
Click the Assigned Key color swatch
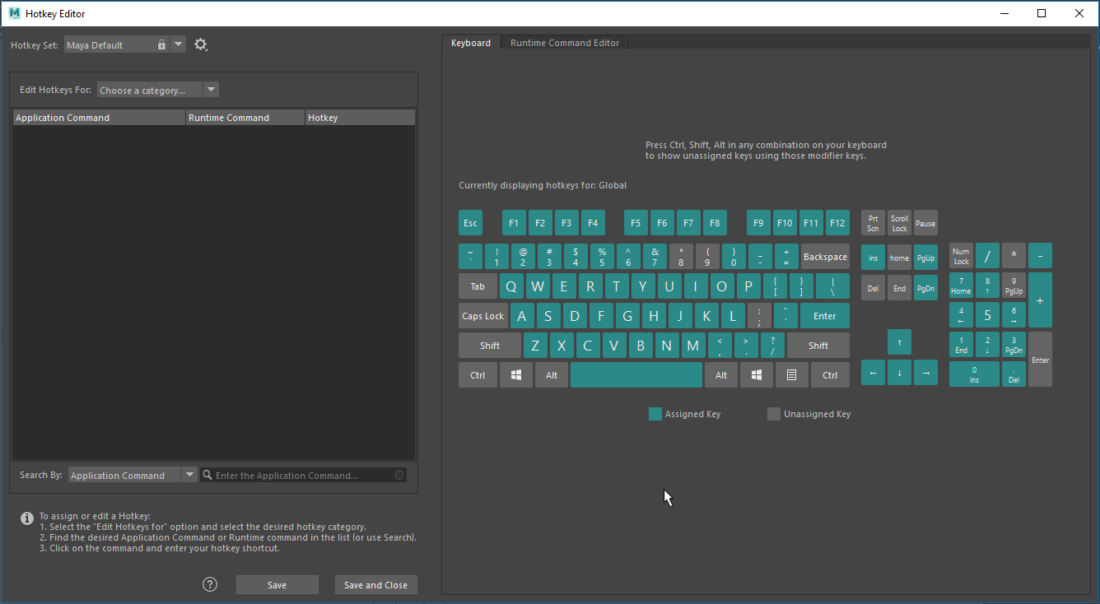[655, 414]
